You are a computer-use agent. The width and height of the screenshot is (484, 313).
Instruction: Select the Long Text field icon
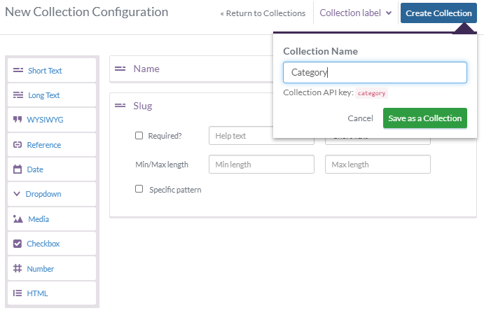pos(18,95)
